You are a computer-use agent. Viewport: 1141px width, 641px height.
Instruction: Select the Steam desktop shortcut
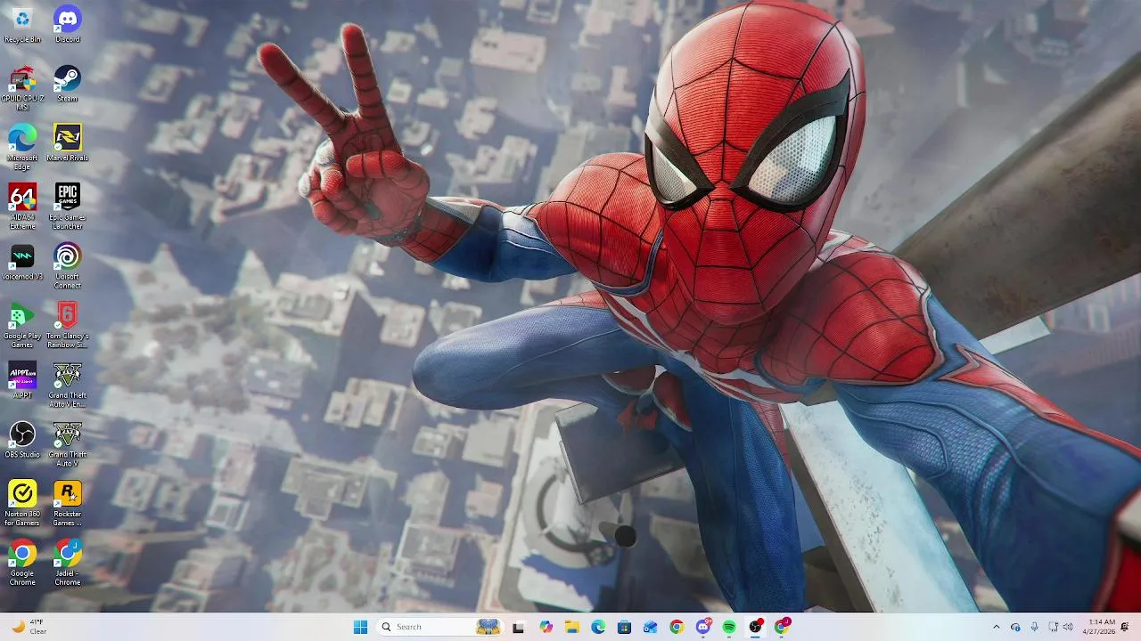[68, 84]
